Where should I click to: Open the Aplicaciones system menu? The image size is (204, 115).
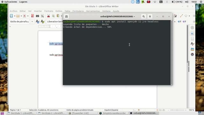(9, 2)
